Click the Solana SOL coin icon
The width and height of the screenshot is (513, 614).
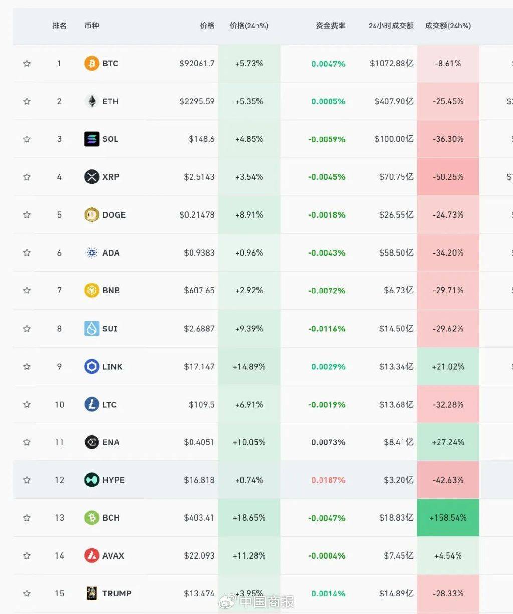[91, 139]
